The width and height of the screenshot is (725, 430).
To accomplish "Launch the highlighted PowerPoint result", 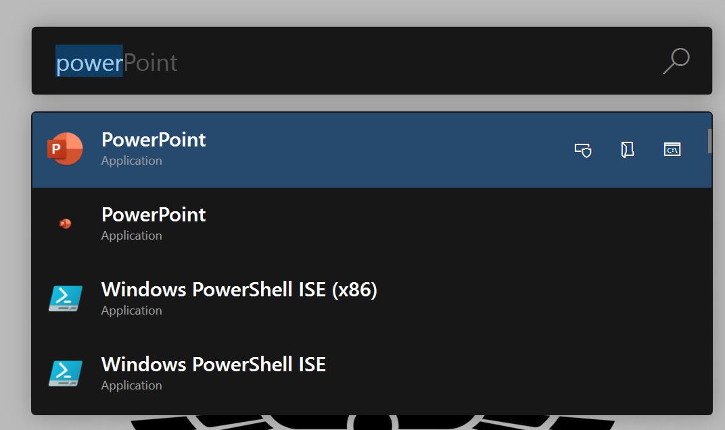I will 372,150.
